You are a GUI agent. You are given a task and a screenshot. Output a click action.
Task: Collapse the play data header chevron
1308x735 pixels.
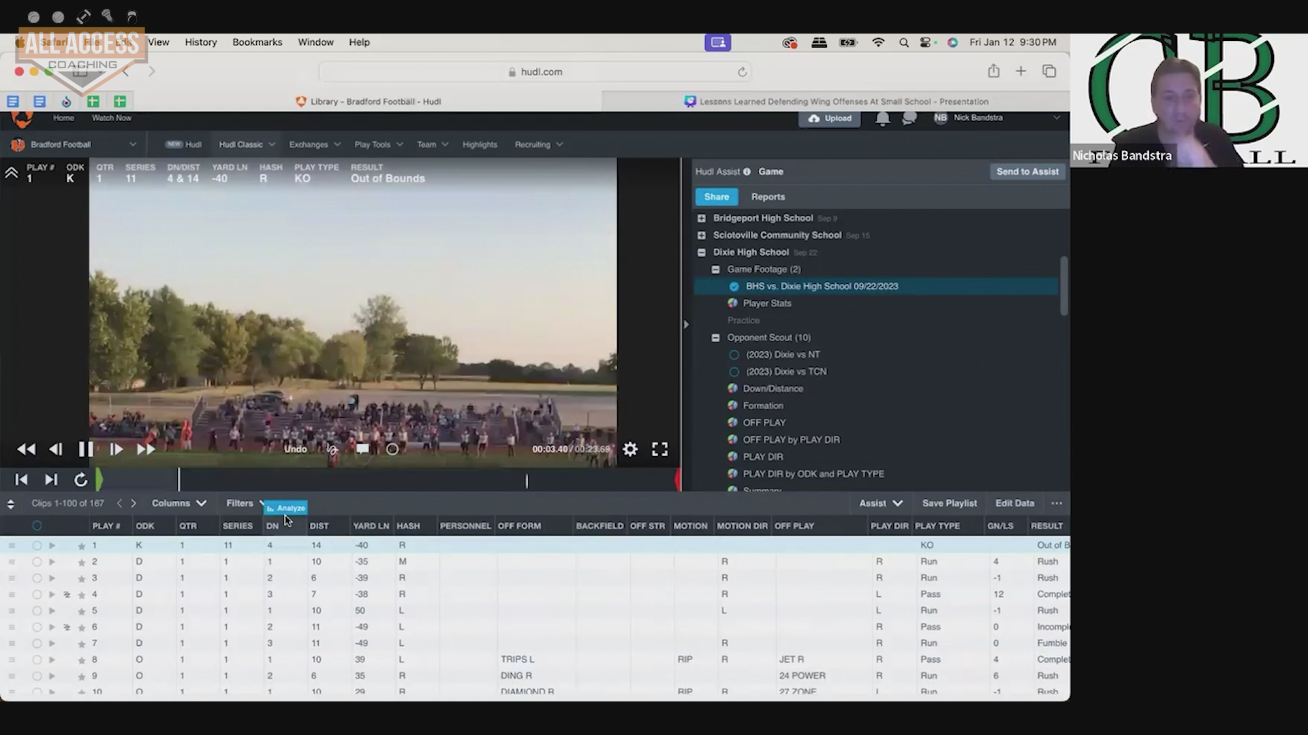pyautogui.click(x=12, y=173)
